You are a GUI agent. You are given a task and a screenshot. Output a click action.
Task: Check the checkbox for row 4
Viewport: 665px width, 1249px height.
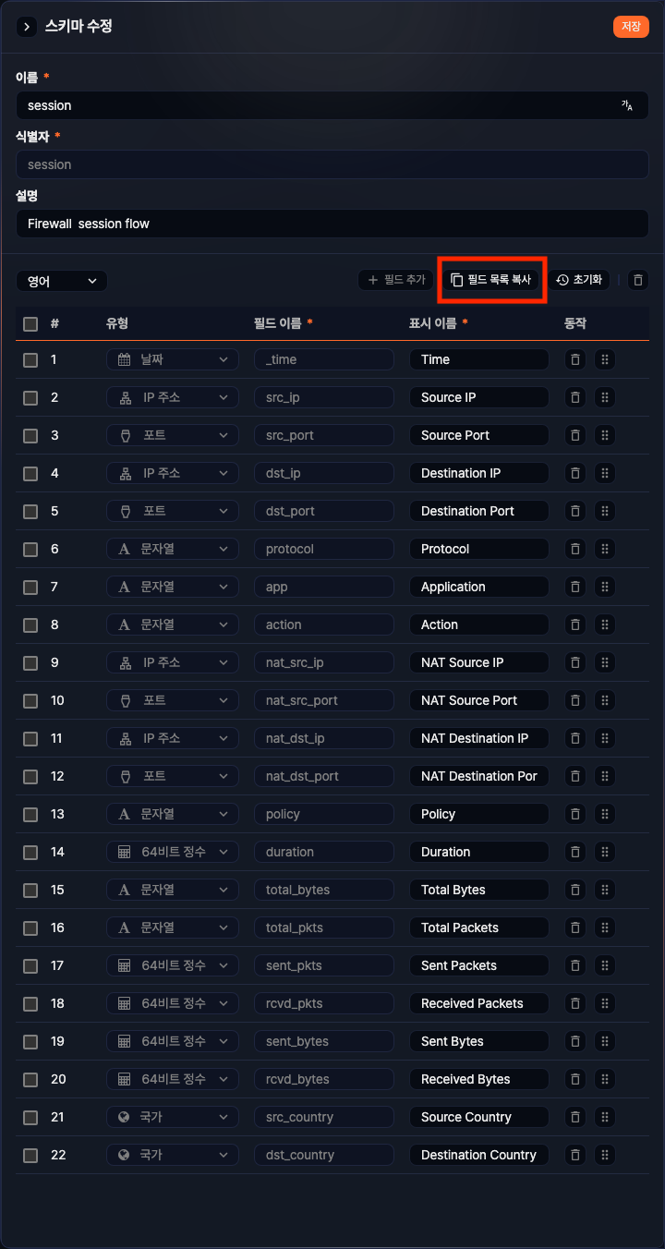[x=30, y=473]
